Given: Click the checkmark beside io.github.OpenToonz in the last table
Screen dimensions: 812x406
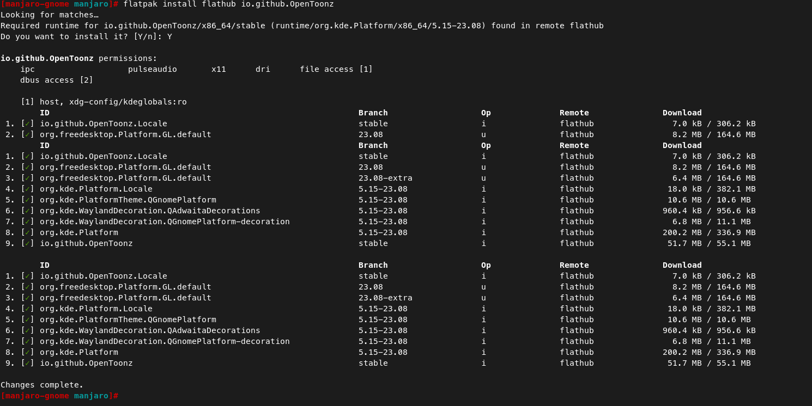Looking at the screenshot, I should coord(27,363).
